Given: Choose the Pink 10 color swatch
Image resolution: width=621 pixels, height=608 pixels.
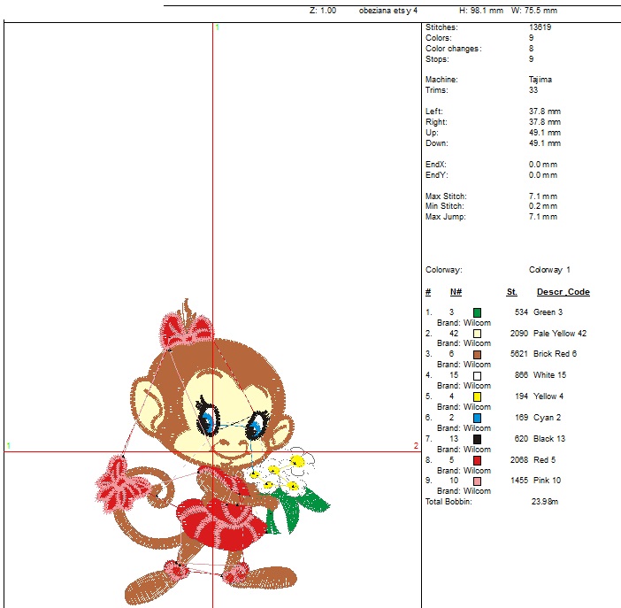Looking at the screenshot, I should point(477,481).
